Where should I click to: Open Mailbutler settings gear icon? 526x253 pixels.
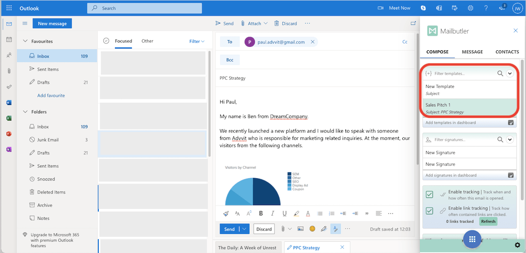518,245
